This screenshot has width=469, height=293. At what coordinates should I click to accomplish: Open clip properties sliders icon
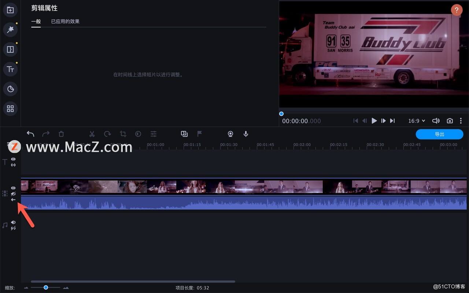click(x=154, y=134)
